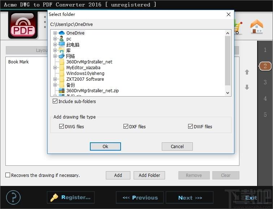Viewport: 273px width, 209px height.
Task: Select the OneDrive label in the tree
Action: pos(75,33)
